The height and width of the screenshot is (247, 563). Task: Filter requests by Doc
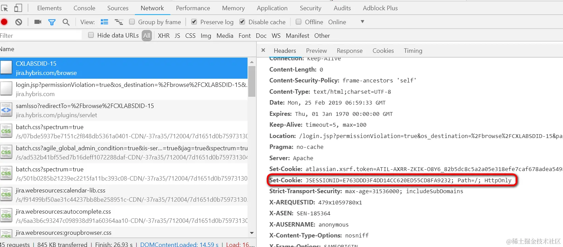(261, 35)
